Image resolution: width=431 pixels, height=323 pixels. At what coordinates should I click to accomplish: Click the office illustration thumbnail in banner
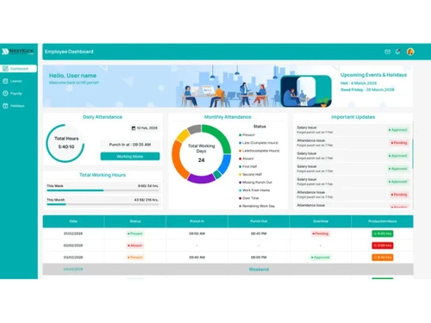point(306,91)
